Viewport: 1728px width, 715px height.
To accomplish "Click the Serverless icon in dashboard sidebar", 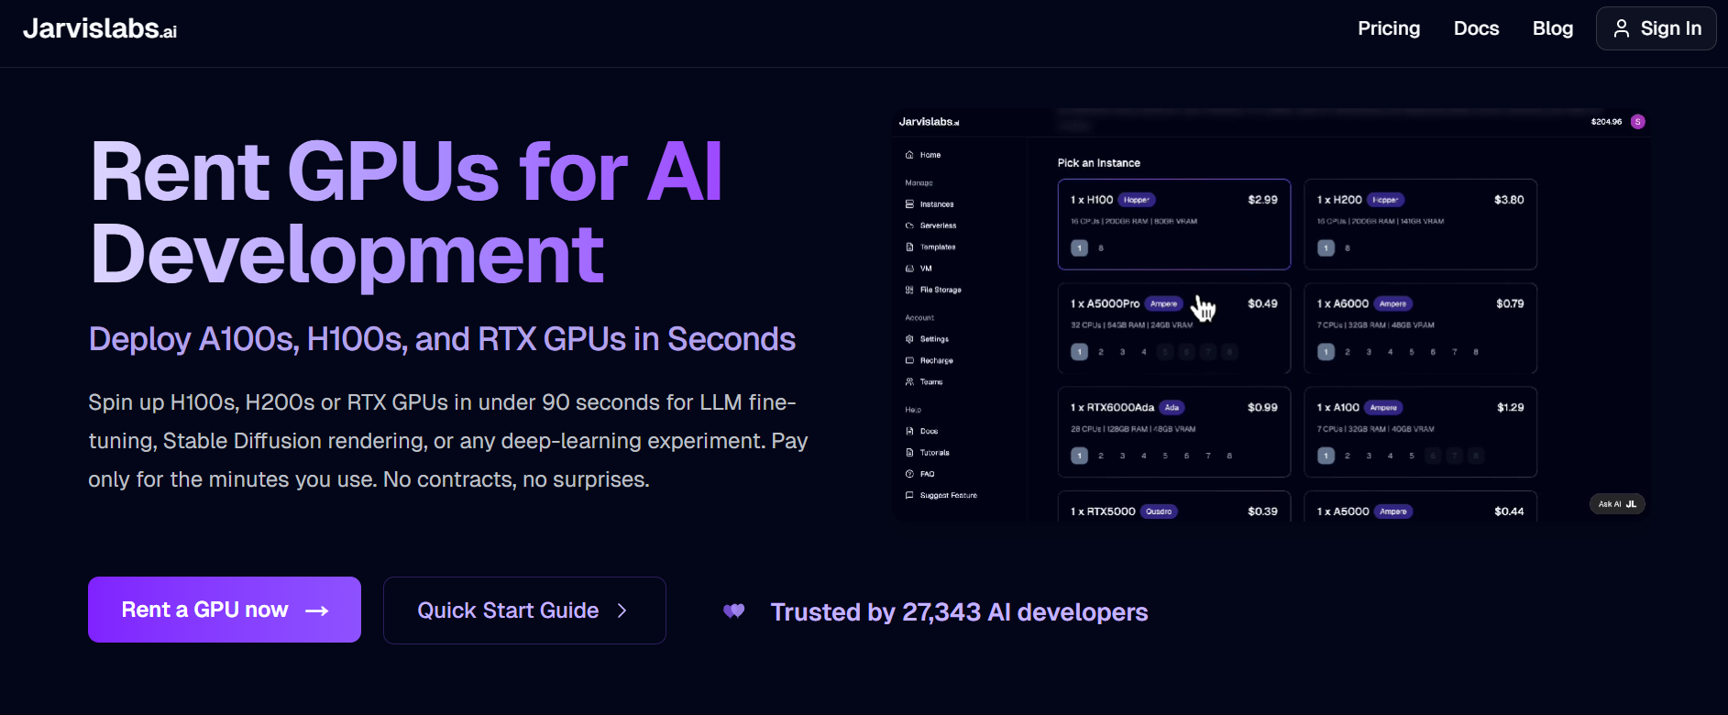I will pos(909,225).
